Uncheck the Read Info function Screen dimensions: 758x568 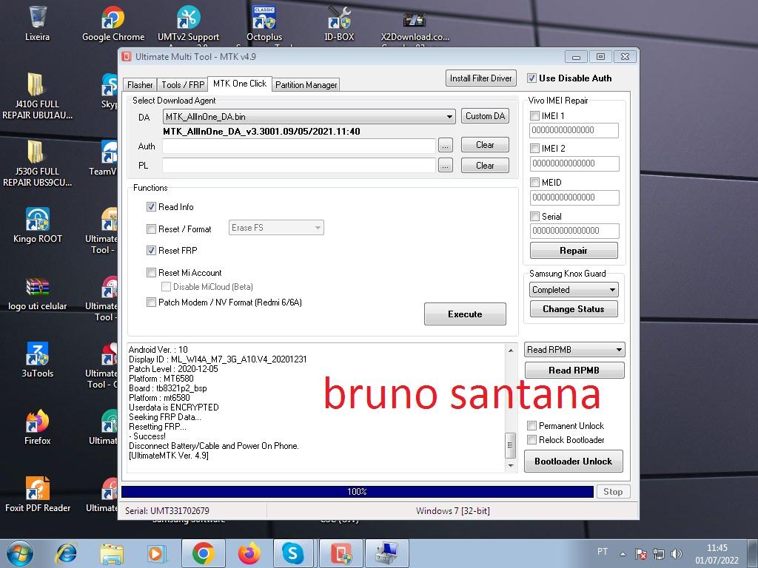(x=151, y=207)
